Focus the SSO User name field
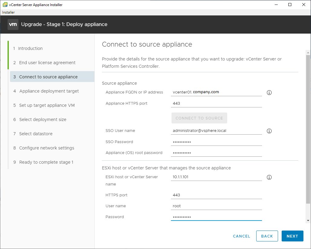Image resolution: width=311 pixels, height=249 pixels. [x=216, y=131]
